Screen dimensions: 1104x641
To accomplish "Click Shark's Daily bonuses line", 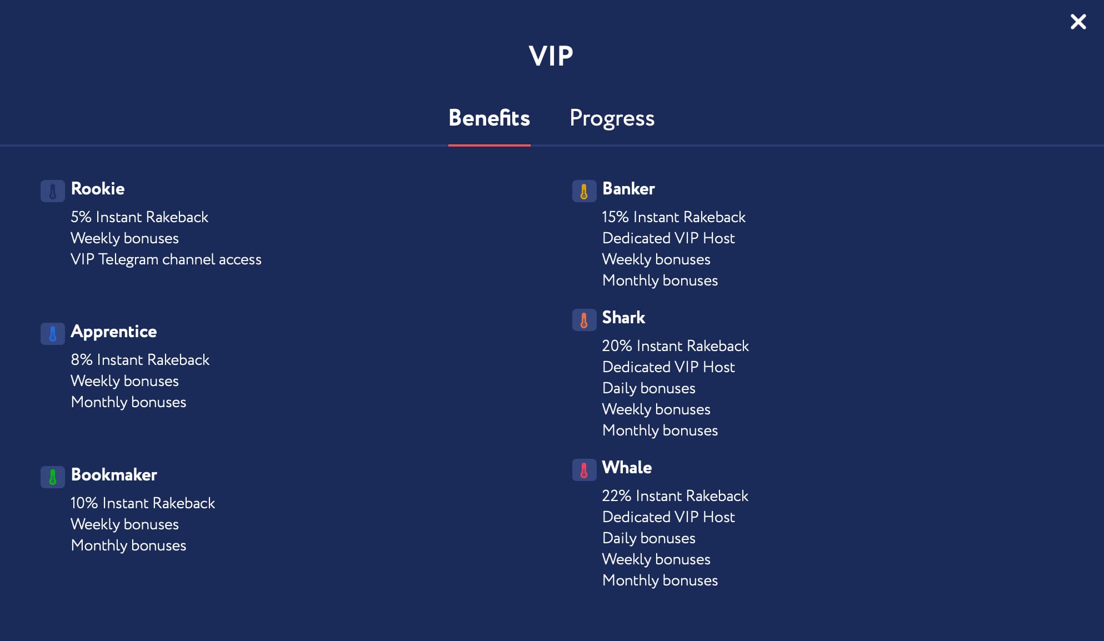I will point(648,388).
